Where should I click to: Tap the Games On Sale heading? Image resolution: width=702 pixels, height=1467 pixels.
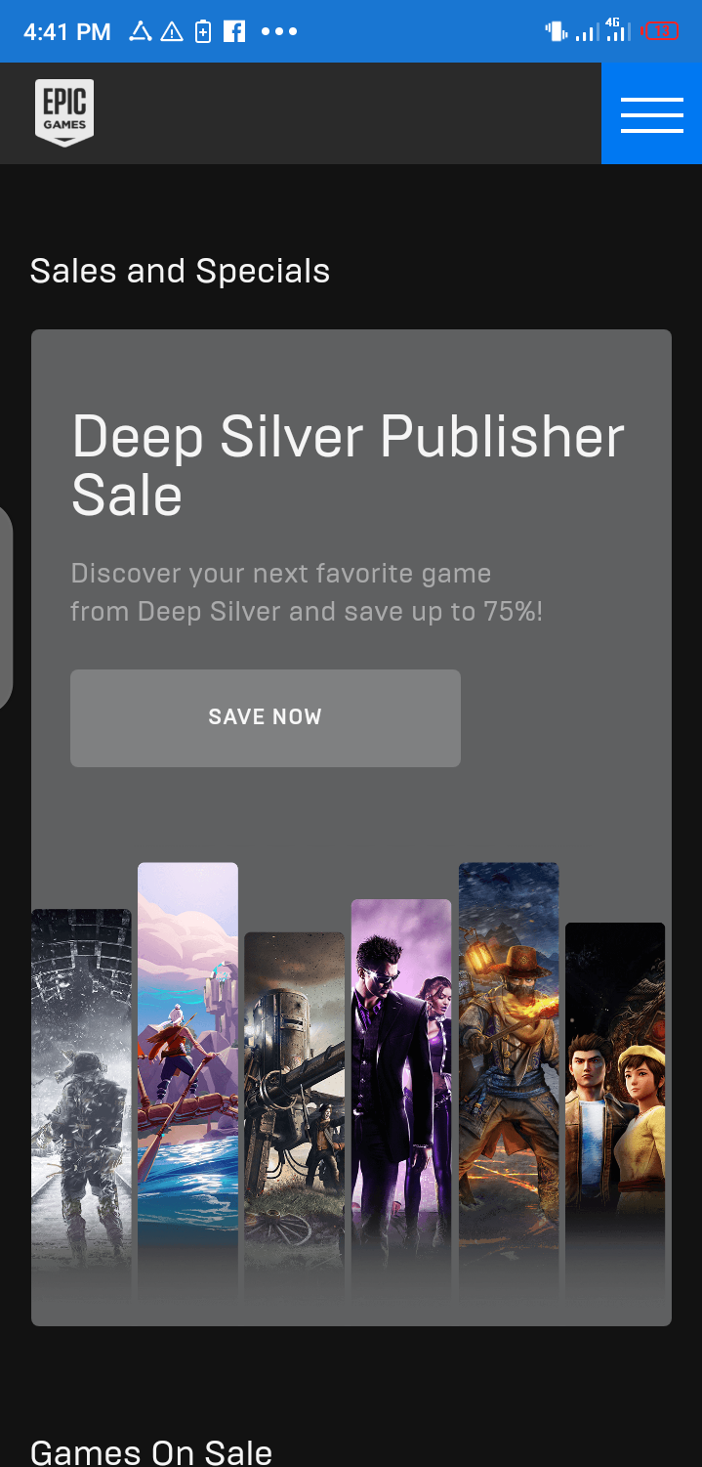151,1451
